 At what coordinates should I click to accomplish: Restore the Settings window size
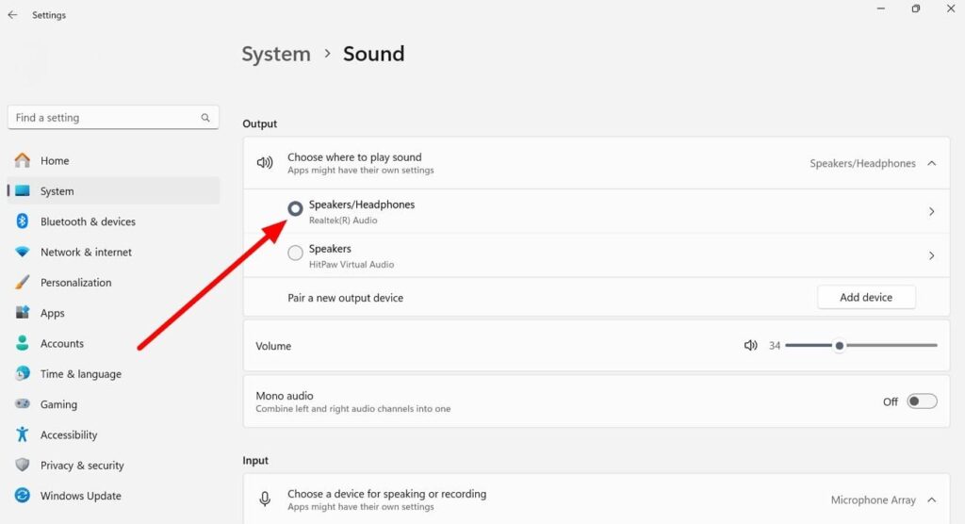point(916,8)
